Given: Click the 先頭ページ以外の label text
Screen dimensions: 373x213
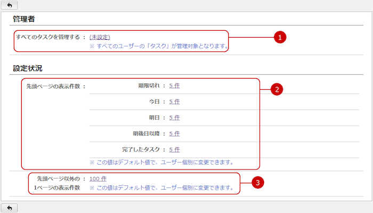Looking at the screenshot, I should (x=54, y=178).
